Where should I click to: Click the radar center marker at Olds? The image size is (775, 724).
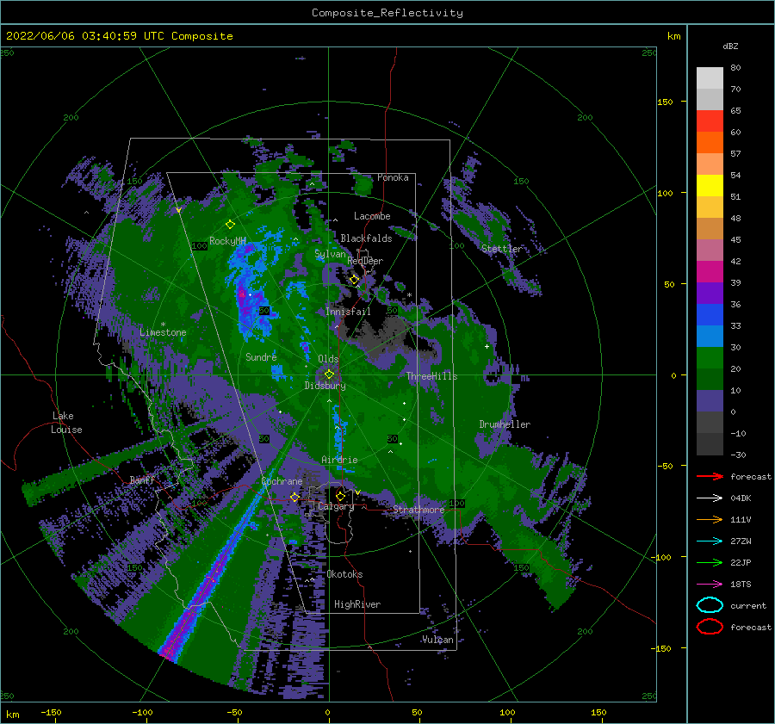(329, 374)
